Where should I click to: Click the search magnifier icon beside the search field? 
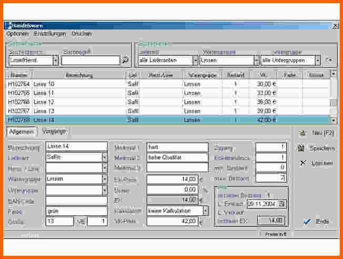125,60
